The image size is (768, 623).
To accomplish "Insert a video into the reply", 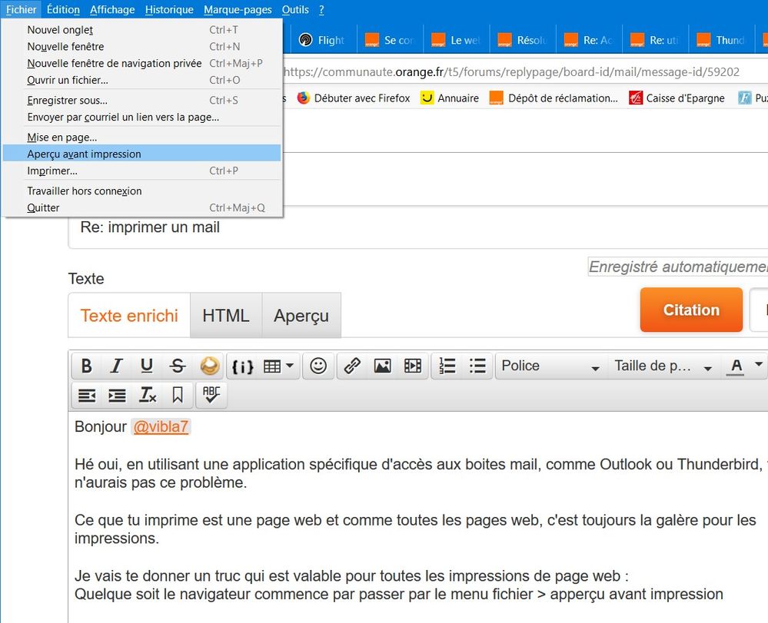I will 412,366.
